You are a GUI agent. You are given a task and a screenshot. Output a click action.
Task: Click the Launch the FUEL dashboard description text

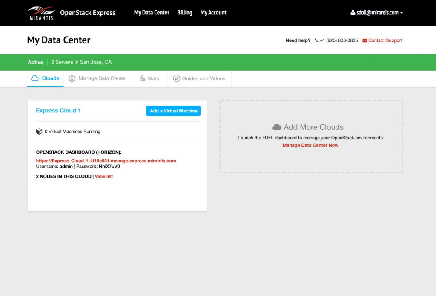(x=310, y=138)
